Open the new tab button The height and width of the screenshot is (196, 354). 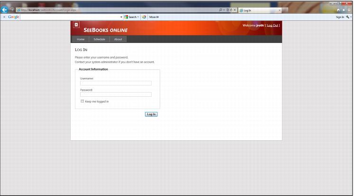click(285, 10)
